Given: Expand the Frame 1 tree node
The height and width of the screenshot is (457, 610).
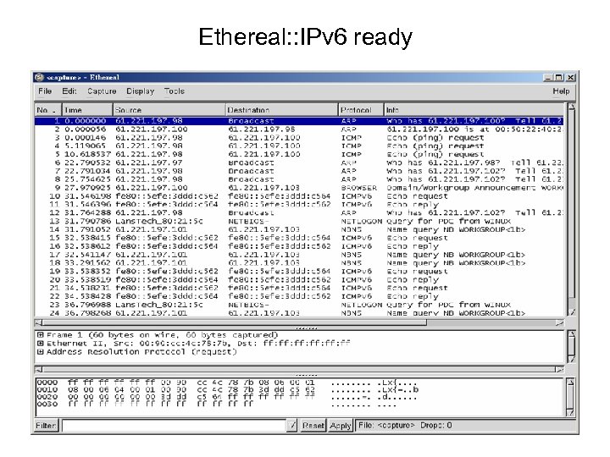Looking at the screenshot, I should 40,334.
